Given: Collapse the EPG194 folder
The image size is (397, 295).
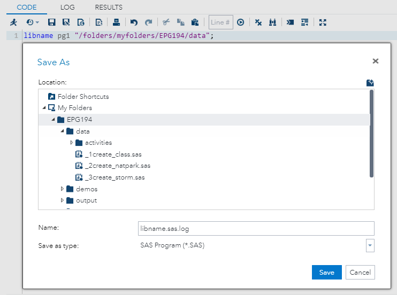Looking at the screenshot, I should coord(53,119).
